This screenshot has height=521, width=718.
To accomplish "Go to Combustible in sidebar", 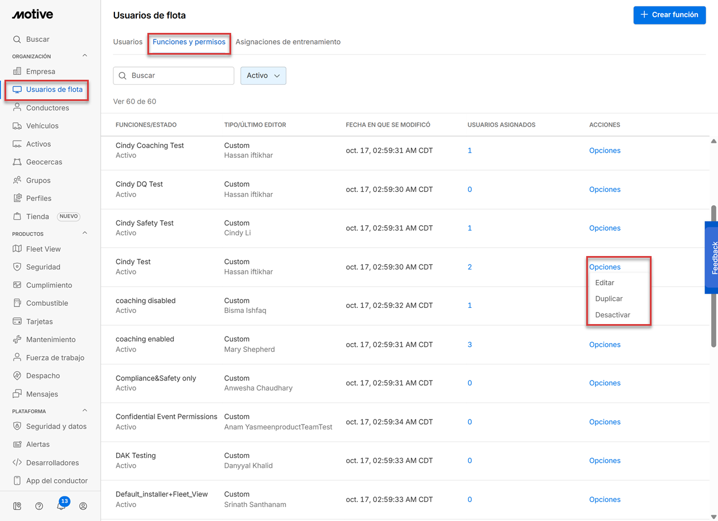I will [x=47, y=303].
